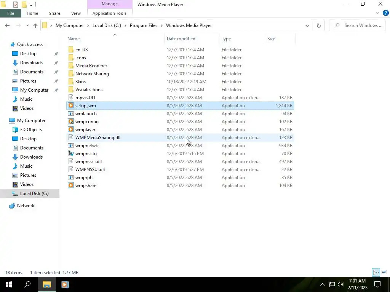Go to Program Files in breadcrumb
390x292 pixels.
[144, 25]
